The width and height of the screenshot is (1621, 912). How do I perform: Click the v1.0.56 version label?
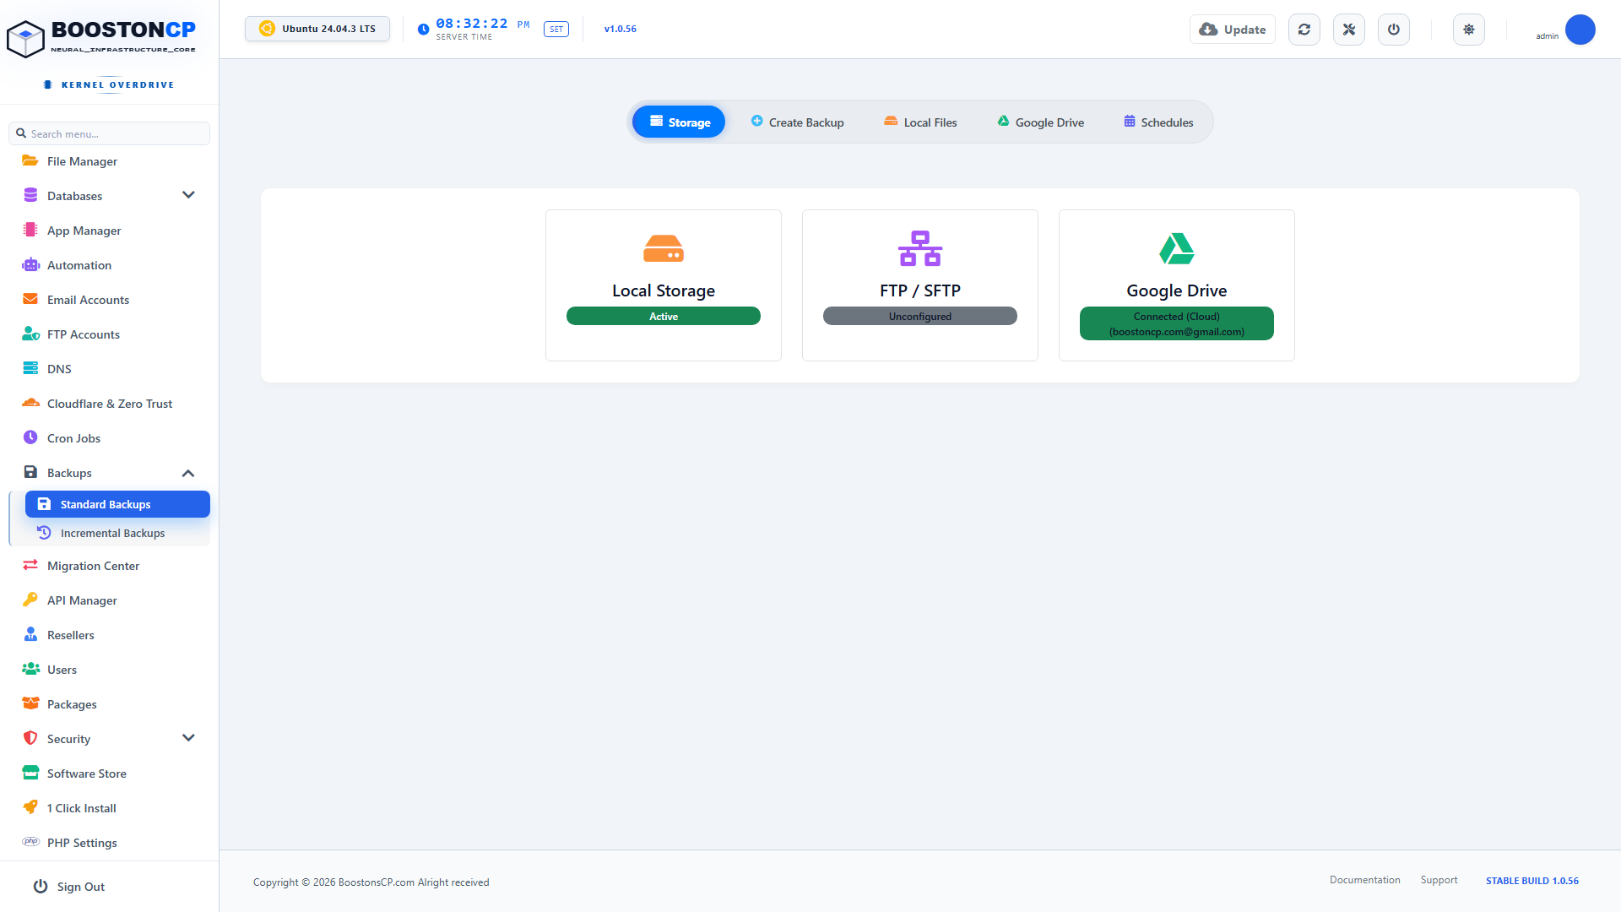[x=621, y=29]
